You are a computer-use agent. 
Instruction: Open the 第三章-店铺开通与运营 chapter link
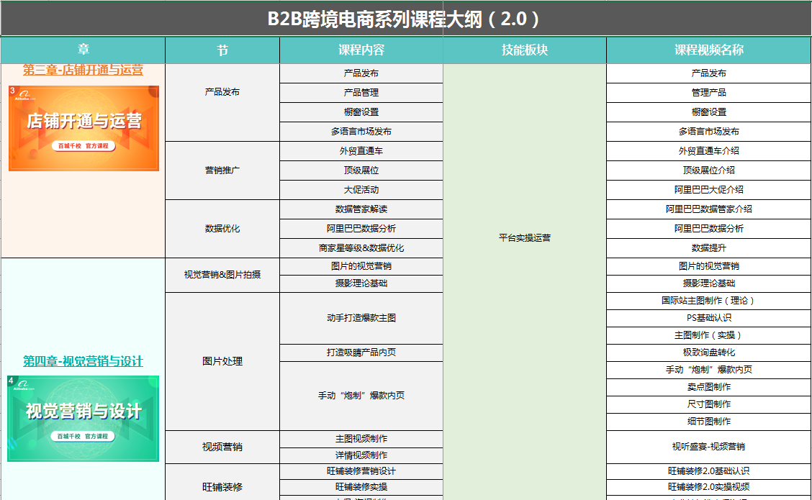[83, 70]
